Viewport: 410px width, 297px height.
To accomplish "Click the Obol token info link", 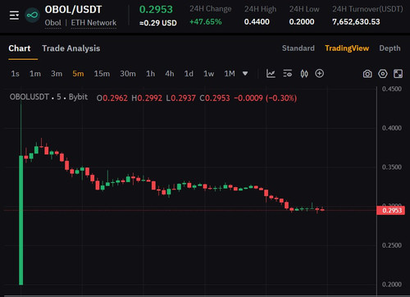I will 52,23.
